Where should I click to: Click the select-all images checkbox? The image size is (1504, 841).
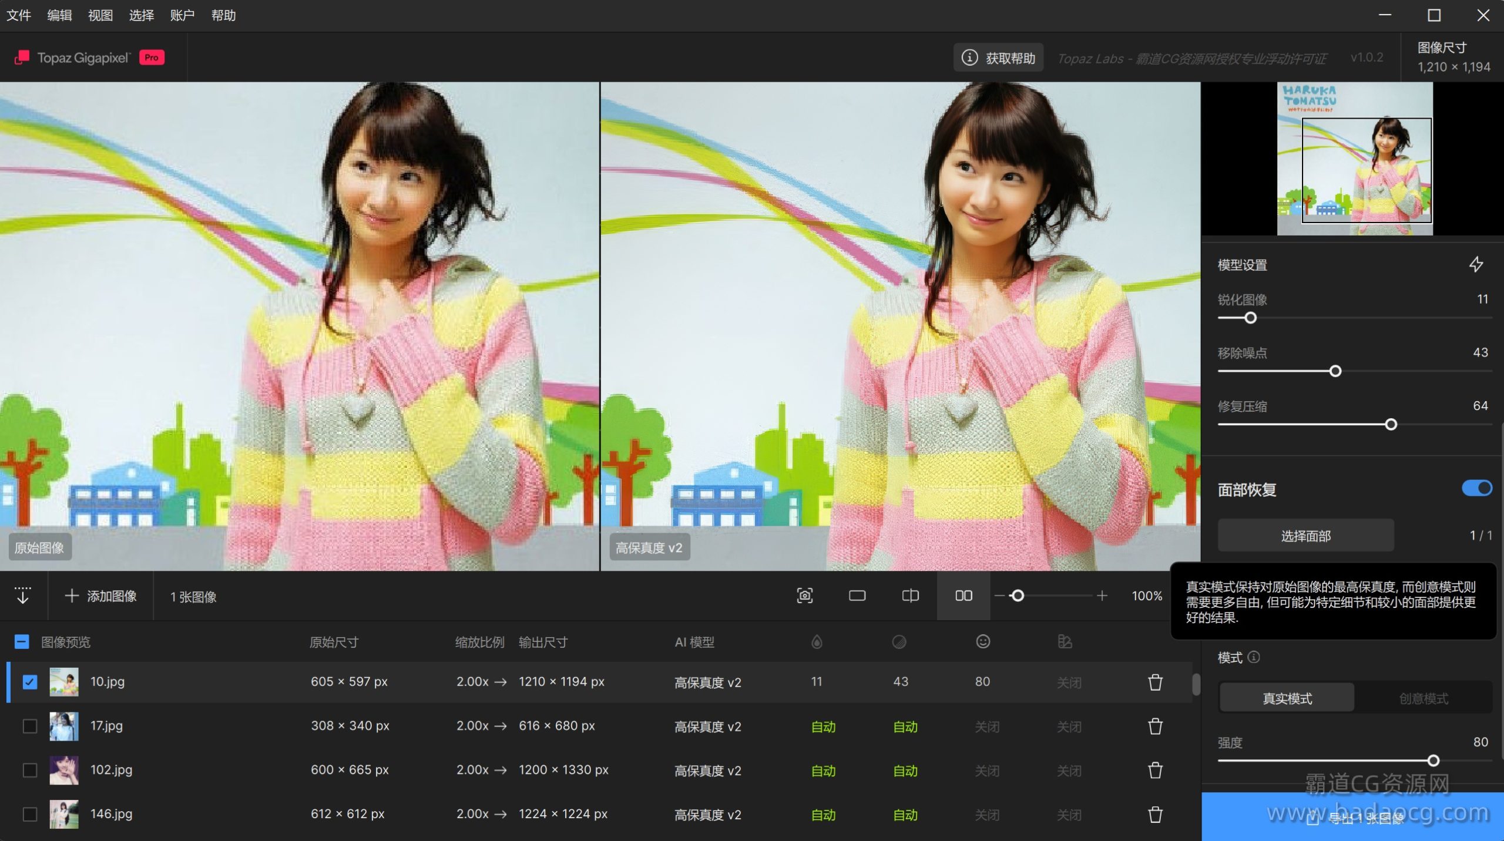coord(22,641)
